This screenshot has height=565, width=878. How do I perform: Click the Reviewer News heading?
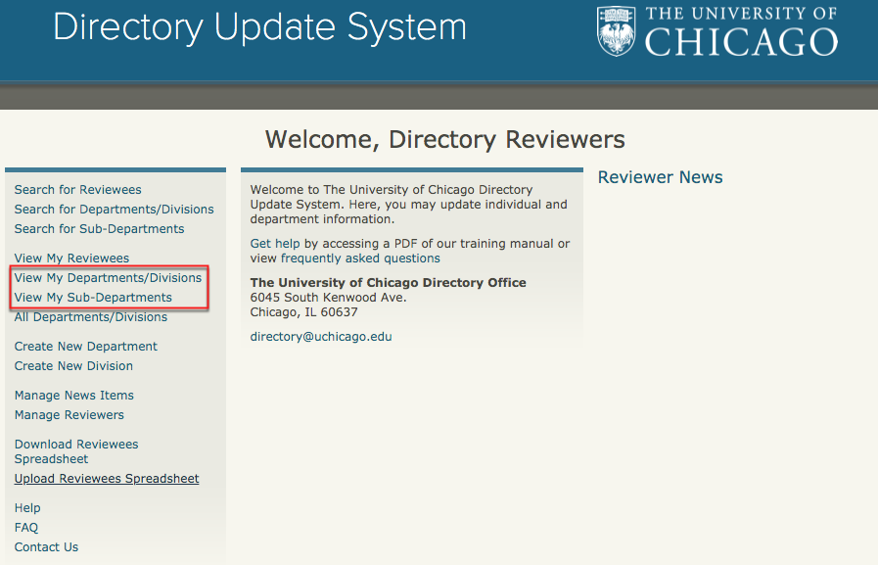point(660,177)
